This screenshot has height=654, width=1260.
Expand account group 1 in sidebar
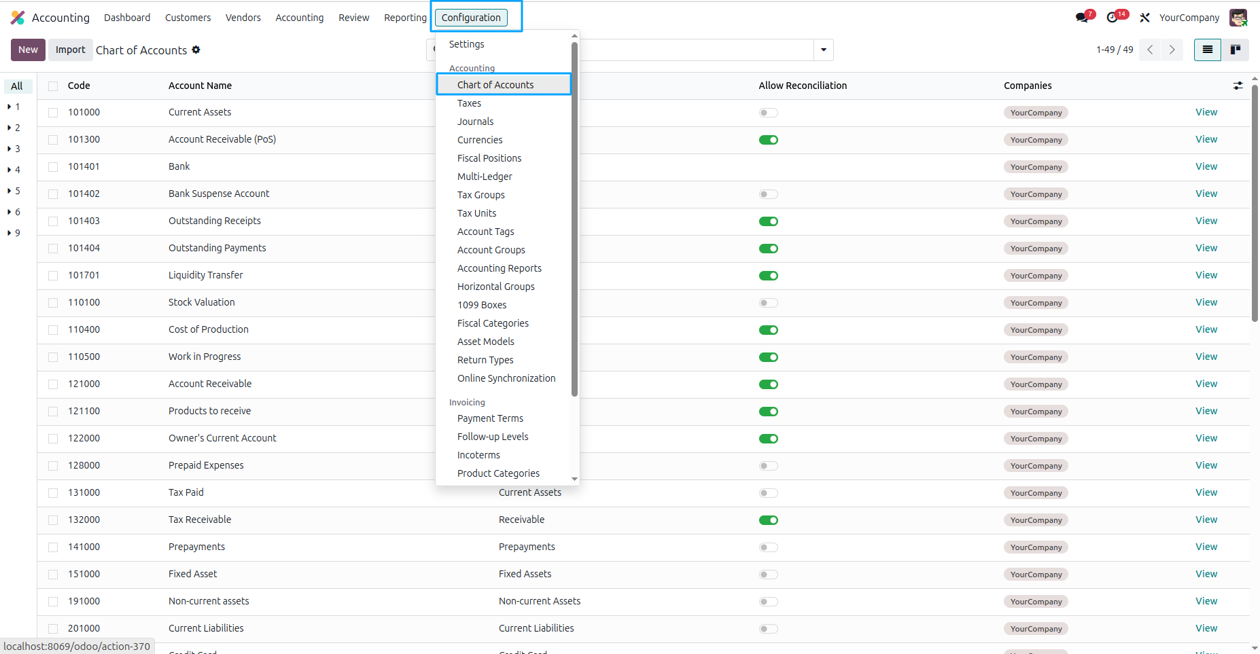coord(14,107)
